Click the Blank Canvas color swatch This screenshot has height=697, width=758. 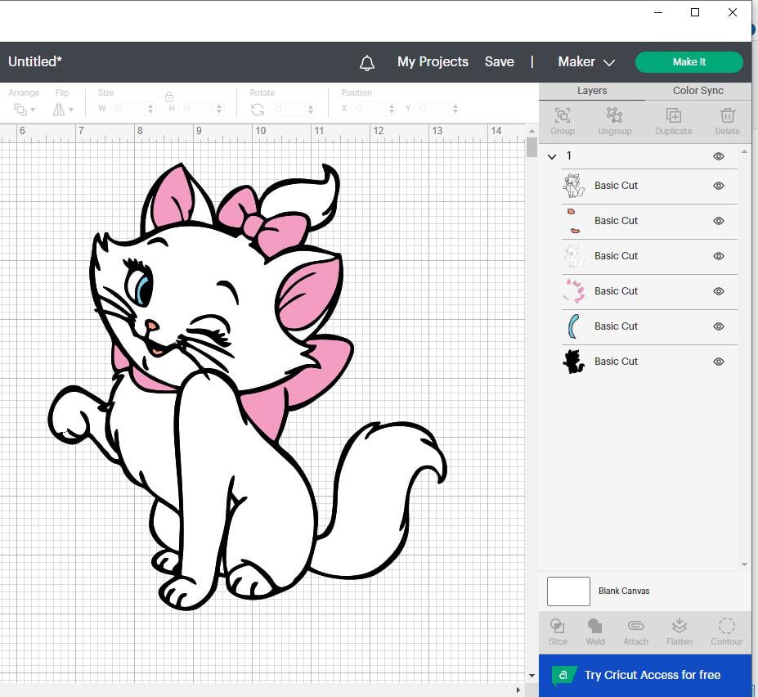[x=568, y=591]
